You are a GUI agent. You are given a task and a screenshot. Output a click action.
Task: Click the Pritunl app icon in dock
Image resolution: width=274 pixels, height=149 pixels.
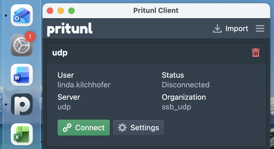point(21,105)
